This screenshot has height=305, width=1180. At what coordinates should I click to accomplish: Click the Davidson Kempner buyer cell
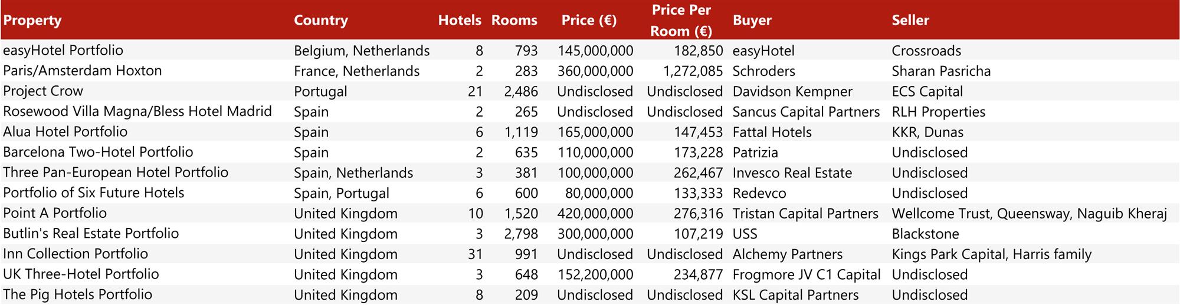pos(792,92)
